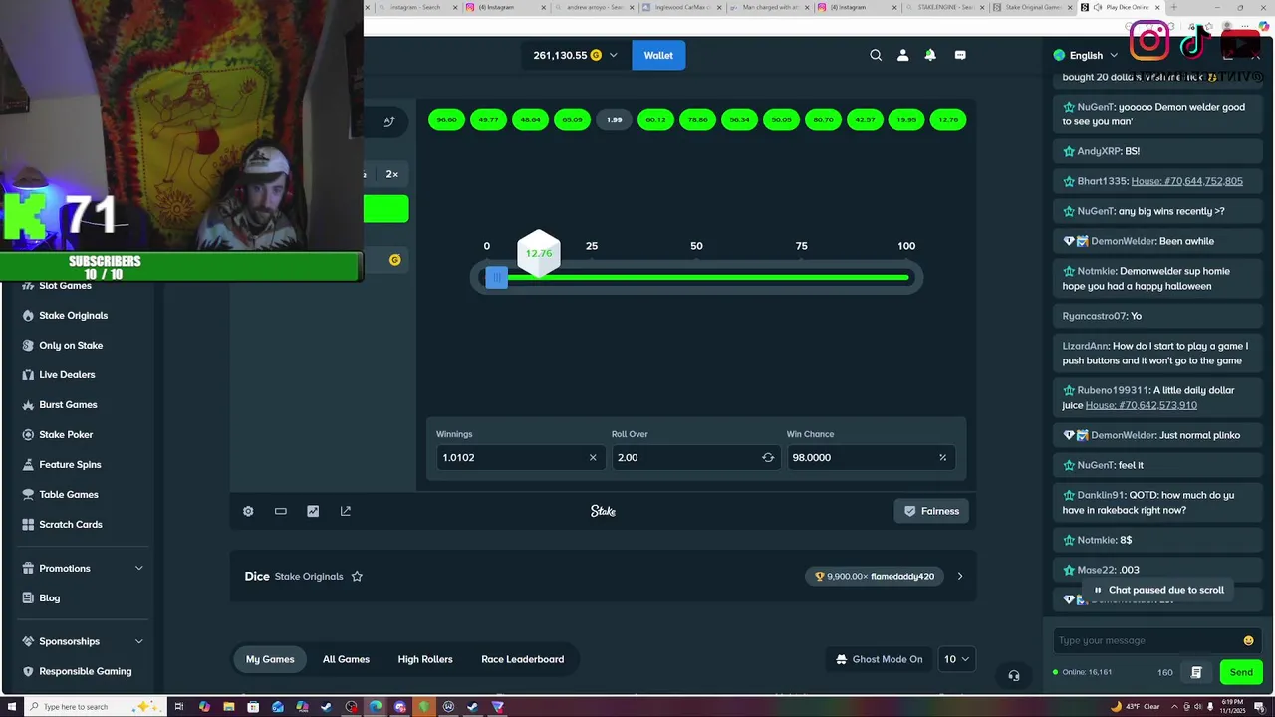Viewport: 1275px width, 717px height.
Task: Switch to My Games tab
Action: (270, 659)
